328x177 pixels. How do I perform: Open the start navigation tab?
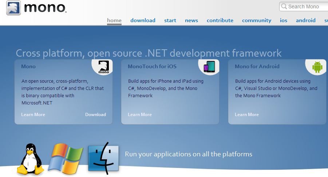point(170,20)
